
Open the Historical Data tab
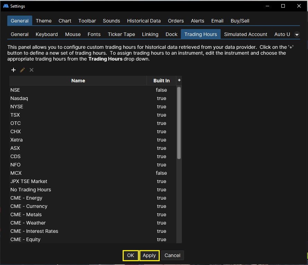pos(144,21)
